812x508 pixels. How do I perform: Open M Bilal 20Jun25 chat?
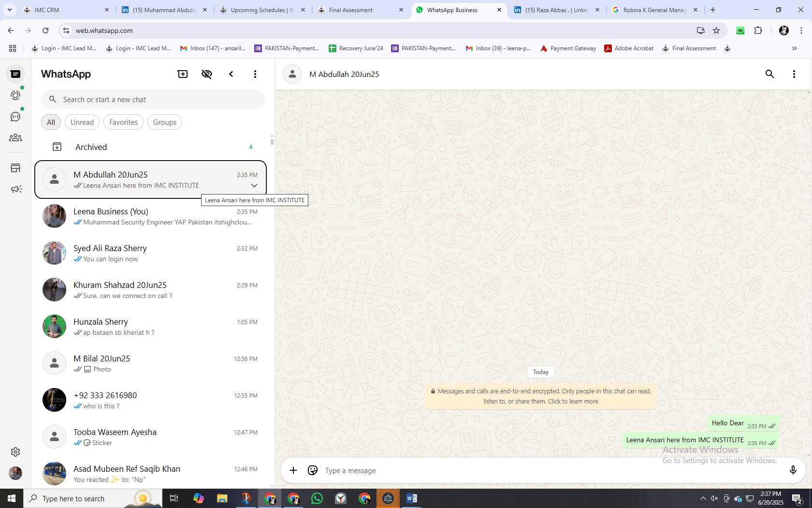click(x=150, y=363)
